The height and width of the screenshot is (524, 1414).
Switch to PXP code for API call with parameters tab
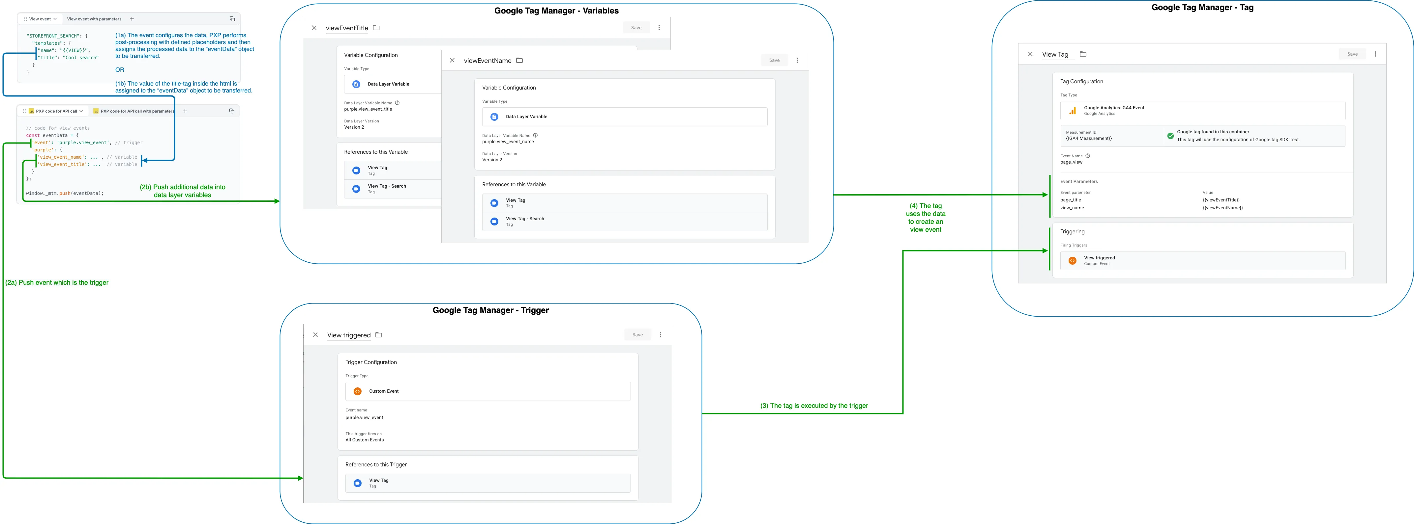pyautogui.click(x=133, y=111)
